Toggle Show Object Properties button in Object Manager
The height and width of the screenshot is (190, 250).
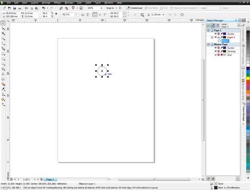(x=208, y=25)
